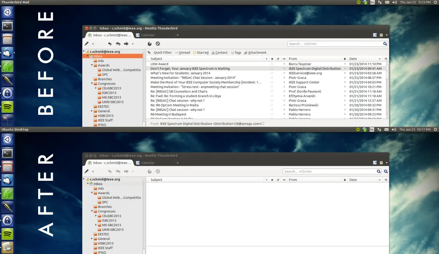This screenshot has width=439, height=254.
Task: Click Forward arrow icon in BEFORE window toolbar
Action: [126, 44]
